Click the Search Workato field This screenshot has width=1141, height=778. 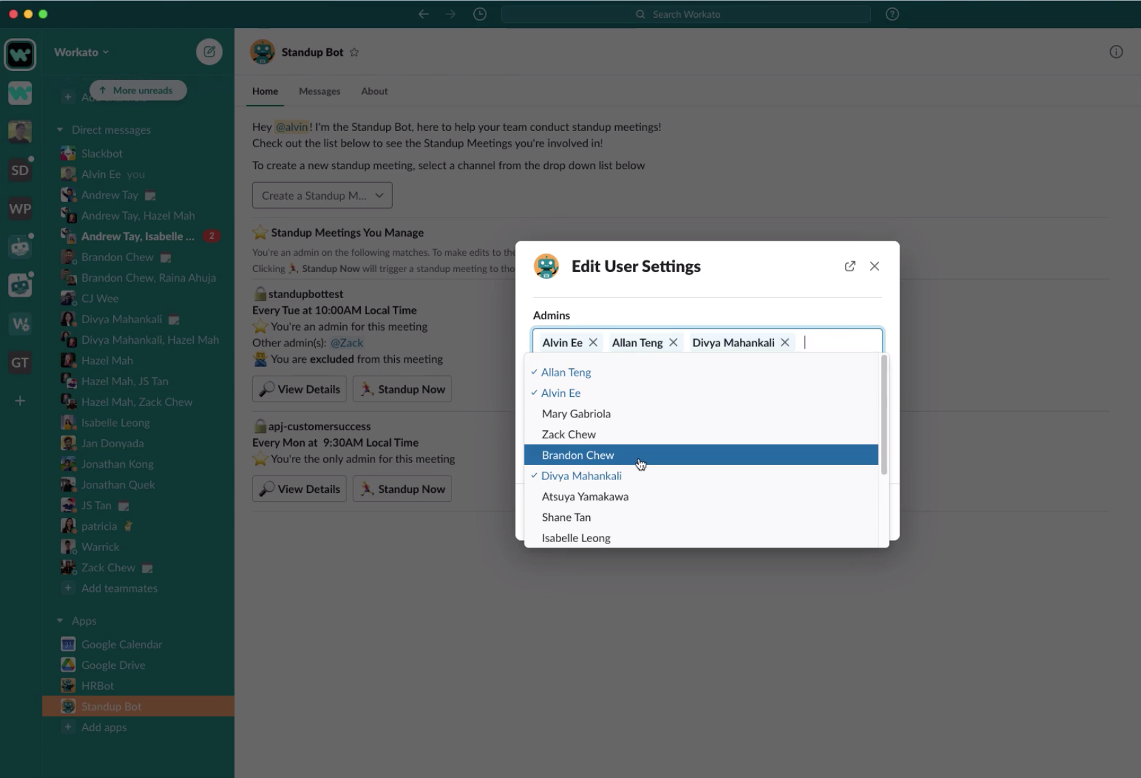coord(686,14)
